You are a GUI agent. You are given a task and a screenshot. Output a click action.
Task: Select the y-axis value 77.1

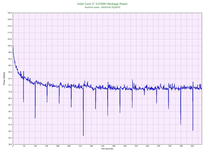click(10, 85)
